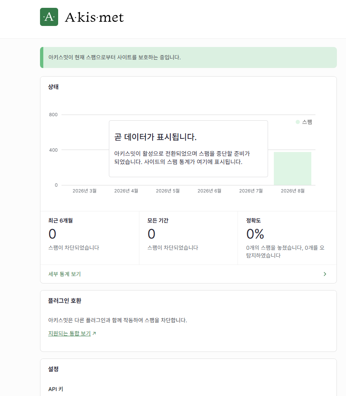Screen dimensions: 346x396
Task: Click the 상태 section heading
Action: (x=53, y=87)
